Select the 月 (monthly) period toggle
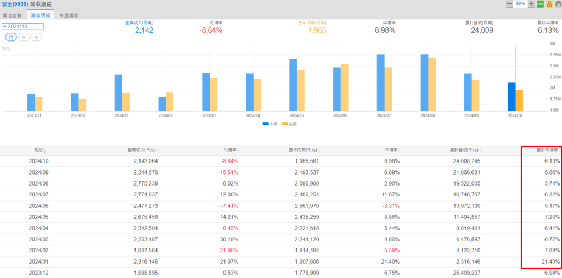Viewport: 562px width, 278px height. (x=11, y=37)
